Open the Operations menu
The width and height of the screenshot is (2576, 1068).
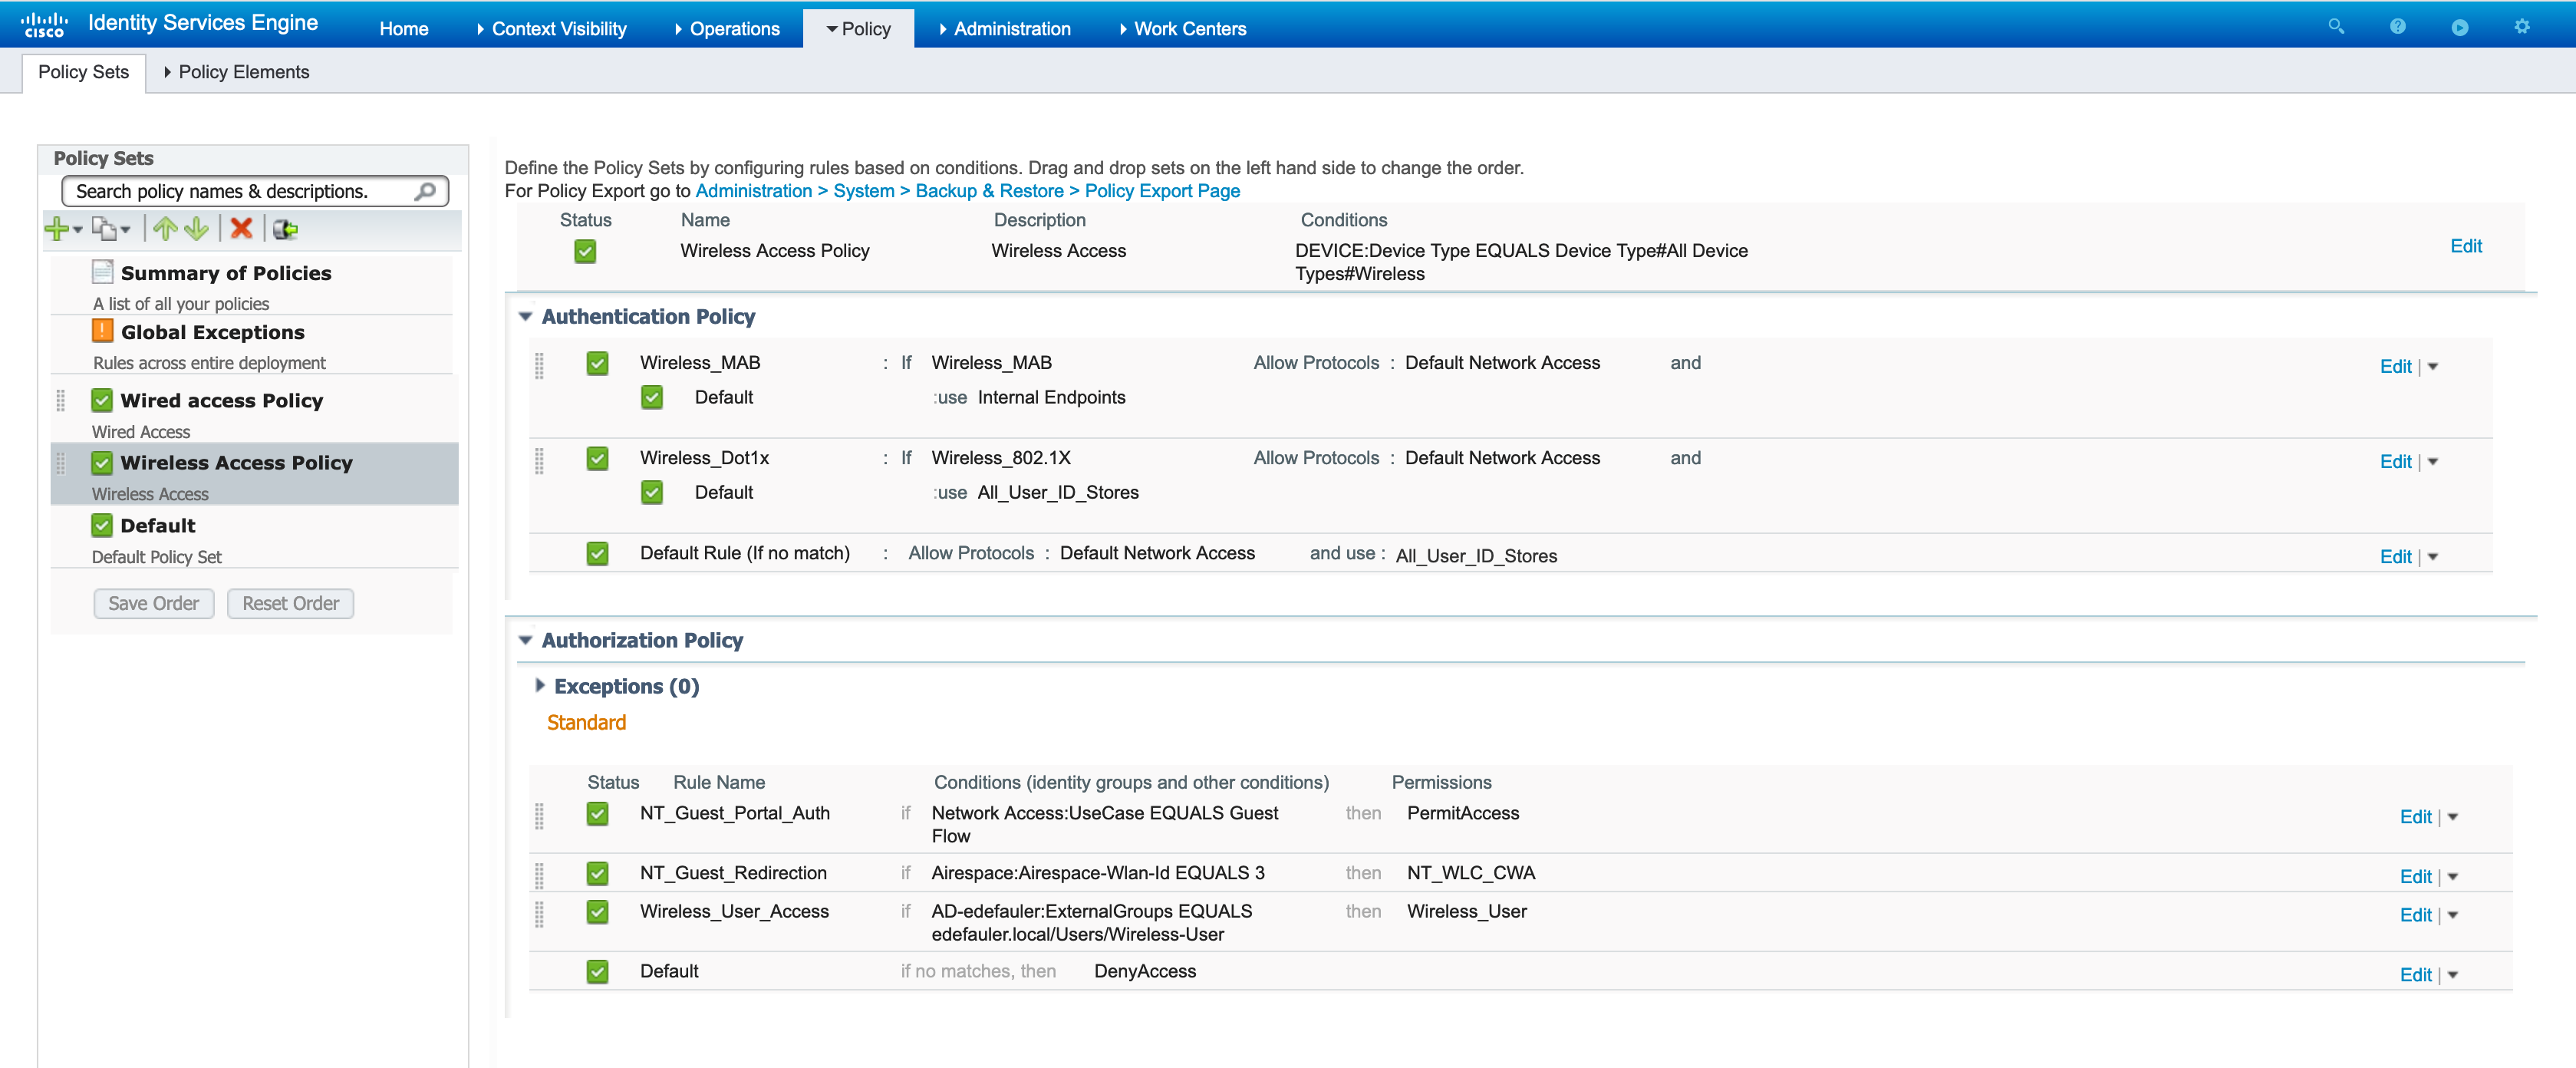pyautogui.click(x=727, y=29)
